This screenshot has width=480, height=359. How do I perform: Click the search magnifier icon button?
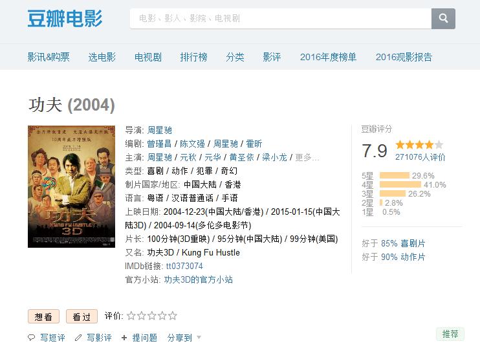[x=443, y=19]
